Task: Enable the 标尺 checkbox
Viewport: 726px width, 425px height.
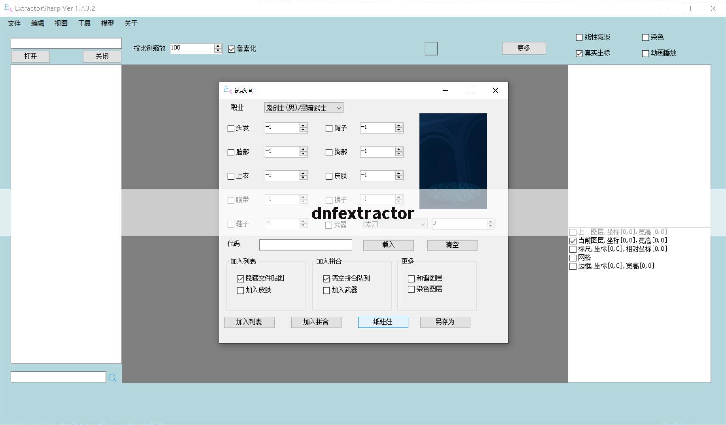Action: point(573,249)
